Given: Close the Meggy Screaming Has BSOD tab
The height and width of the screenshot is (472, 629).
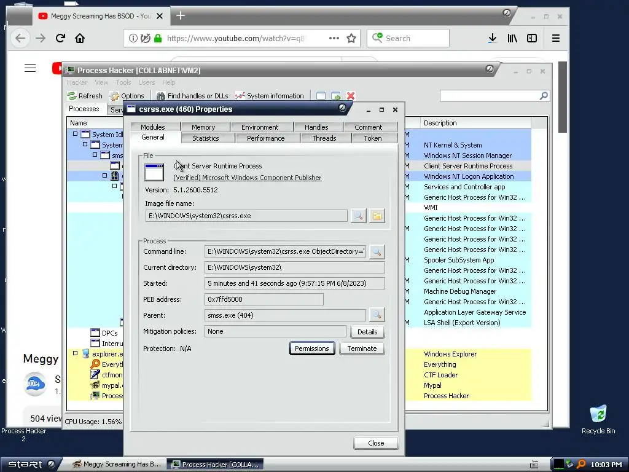Looking at the screenshot, I should point(160,16).
